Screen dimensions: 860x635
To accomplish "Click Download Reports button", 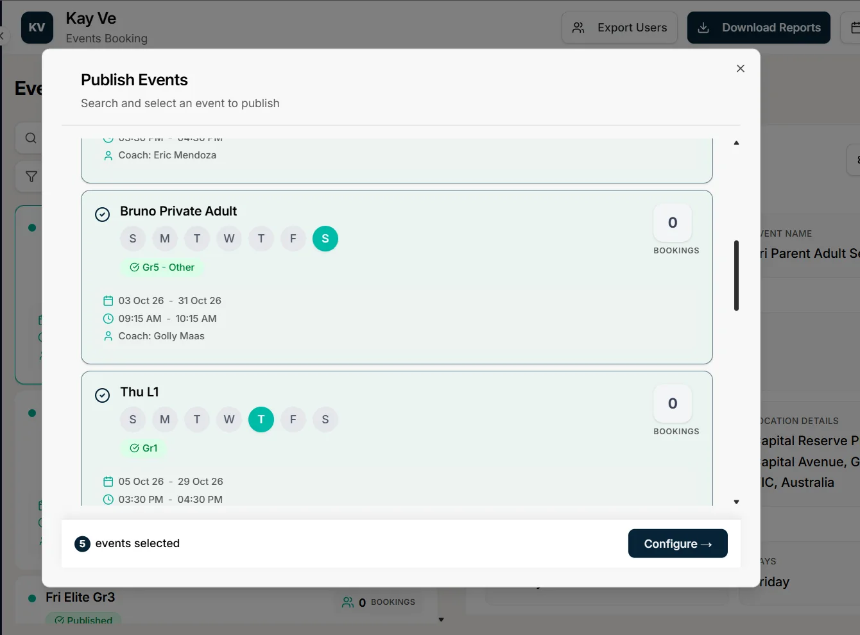I will click(759, 28).
